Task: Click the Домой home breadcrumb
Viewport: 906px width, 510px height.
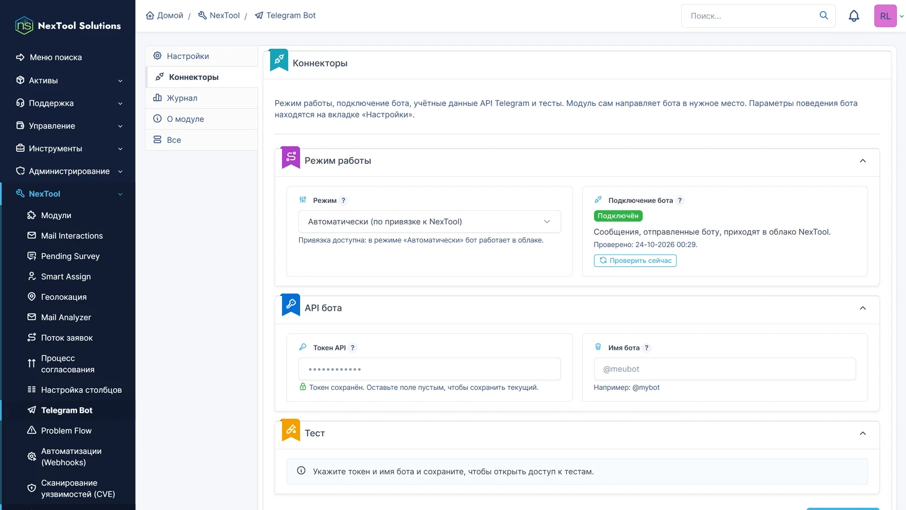Action: 164,15
